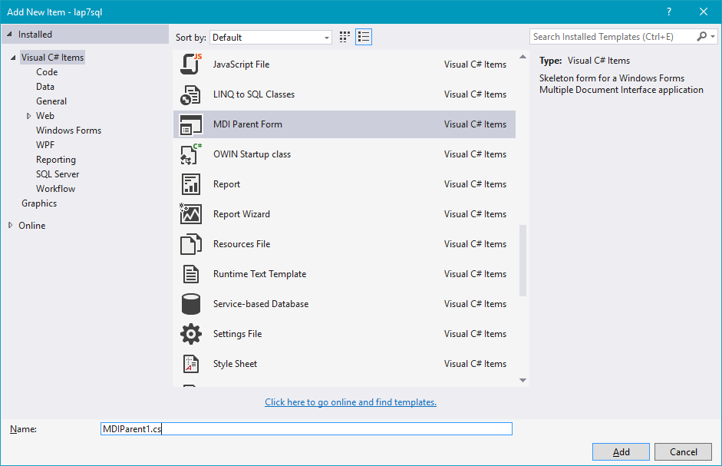The width and height of the screenshot is (722, 466).
Task: Click here to go online and find templates
Action: (x=350, y=402)
